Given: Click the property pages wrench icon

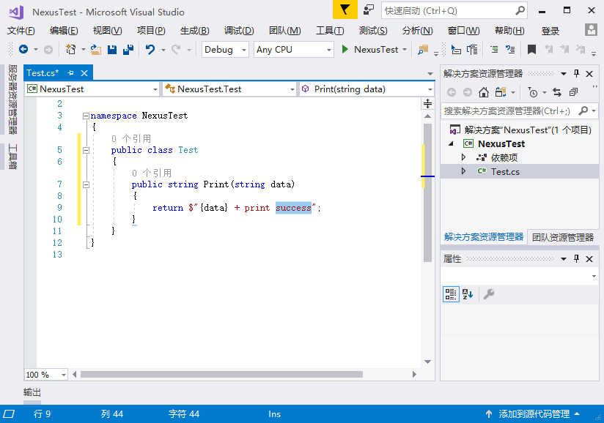Looking at the screenshot, I should [x=489, y=294].
